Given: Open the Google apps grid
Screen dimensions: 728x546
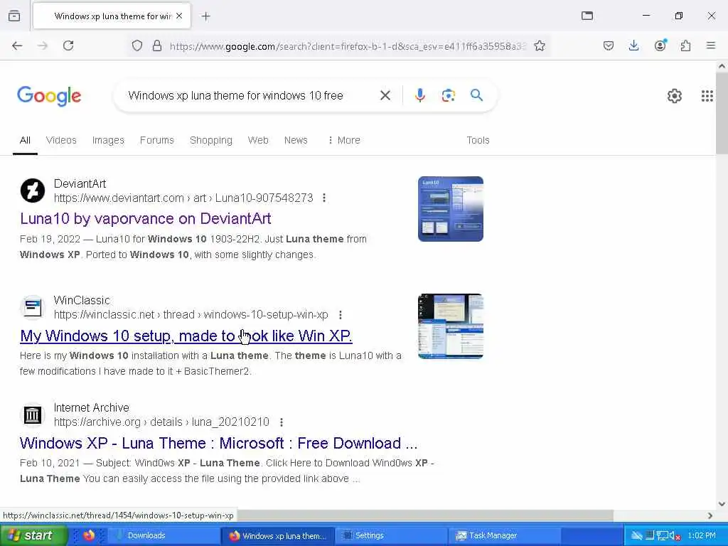Looking at the screenshot, I should click(707, 96).
